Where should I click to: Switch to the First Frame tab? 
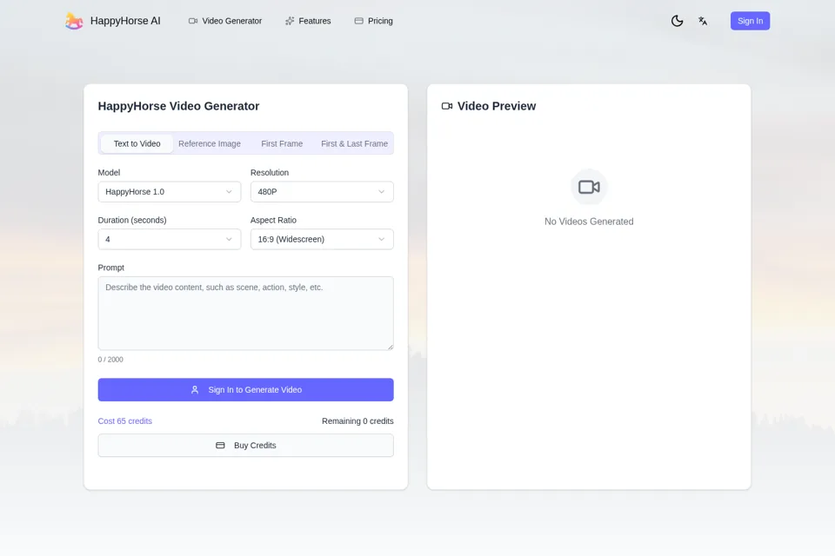(x=282, y=143)
